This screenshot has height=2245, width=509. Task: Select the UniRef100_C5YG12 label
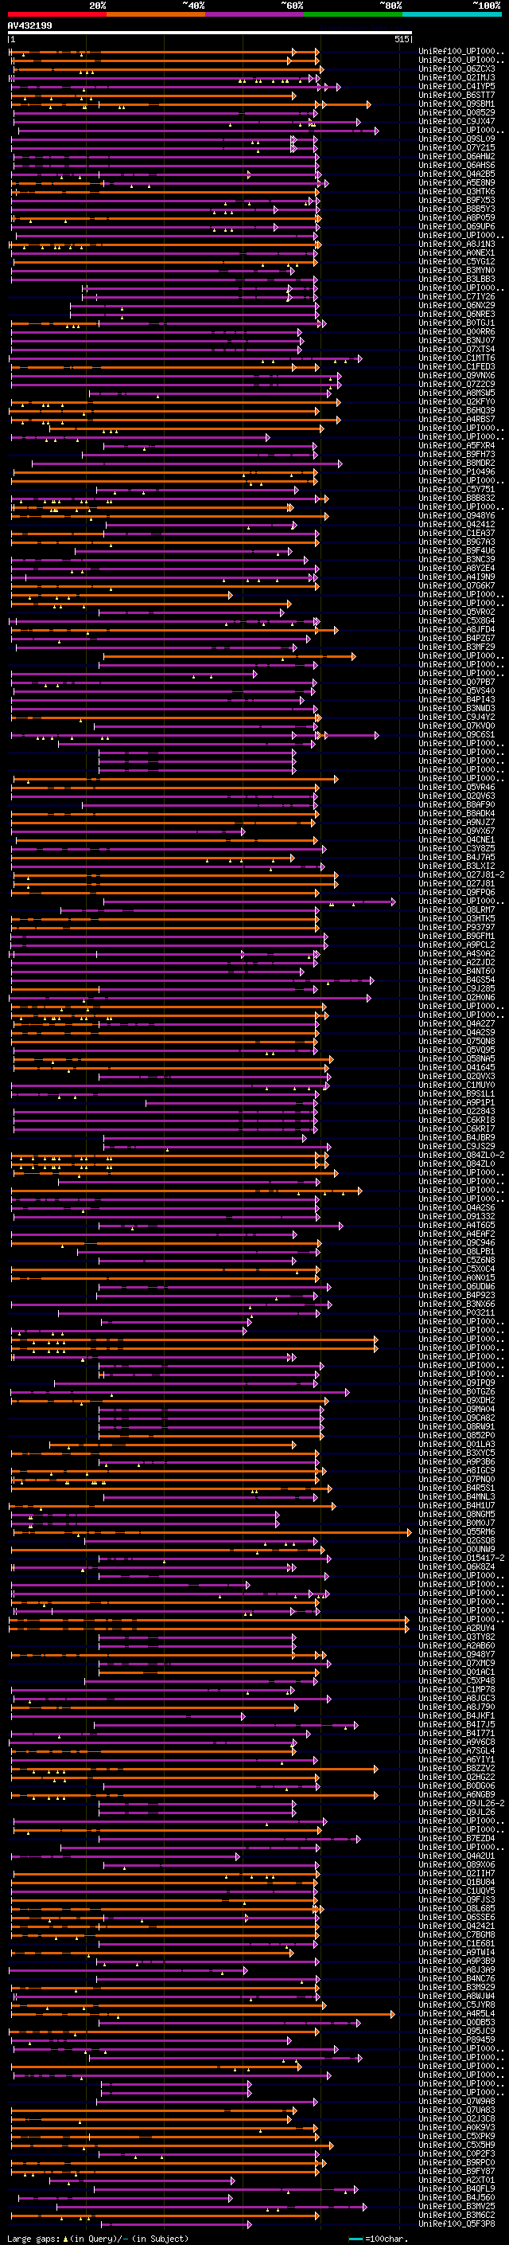(457, 261)
